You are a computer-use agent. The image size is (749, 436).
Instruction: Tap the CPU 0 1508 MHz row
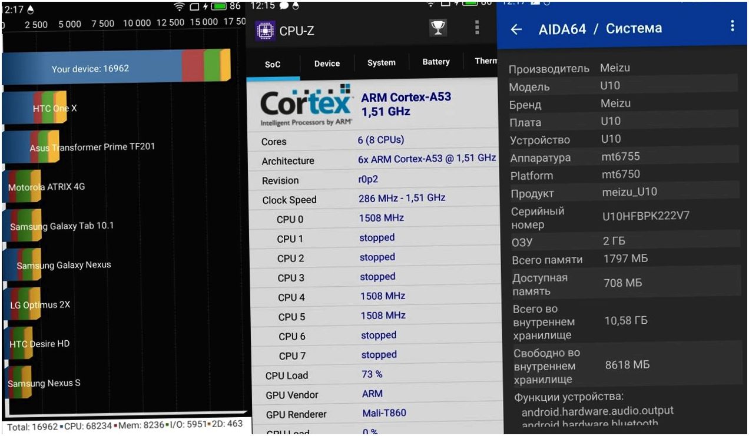click(375, 219)
